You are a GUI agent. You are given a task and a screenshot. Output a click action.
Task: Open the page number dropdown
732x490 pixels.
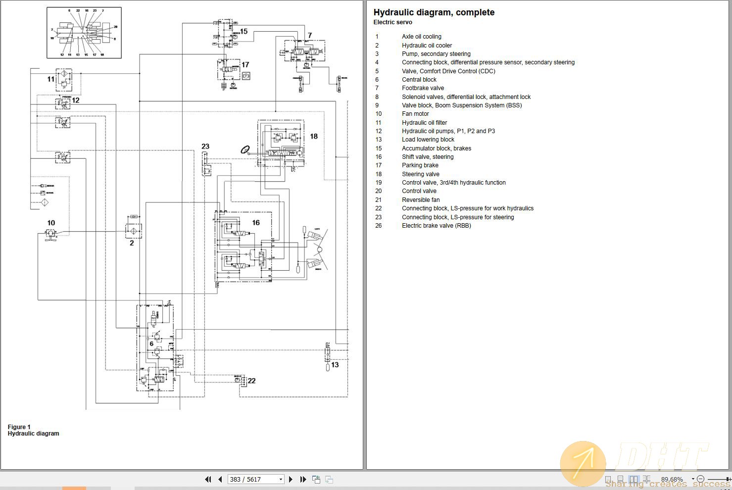pos(281,479)
